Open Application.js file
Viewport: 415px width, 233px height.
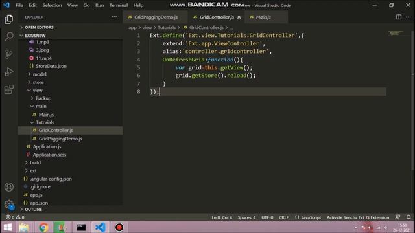(x=47, y=146)
